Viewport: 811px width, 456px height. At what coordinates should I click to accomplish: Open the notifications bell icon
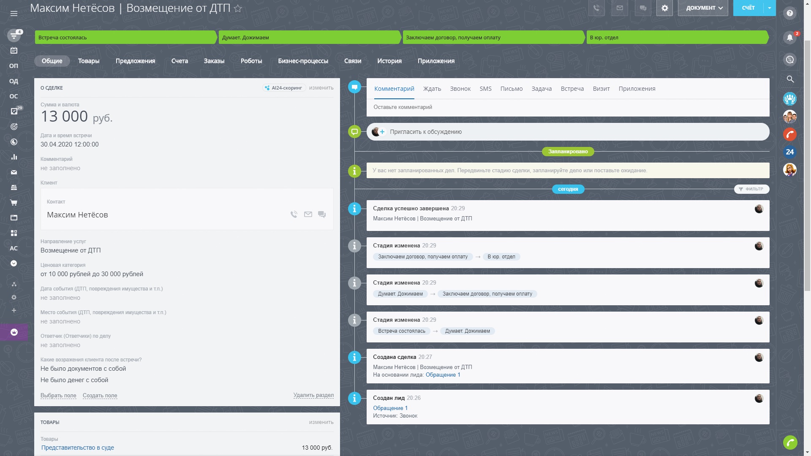(x=789, y=38)
